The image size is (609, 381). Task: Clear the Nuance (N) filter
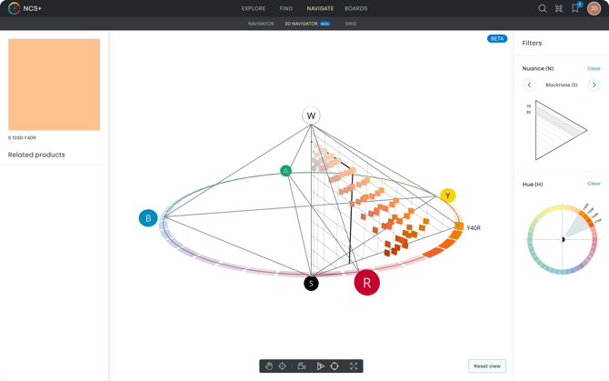coord(594,68)
